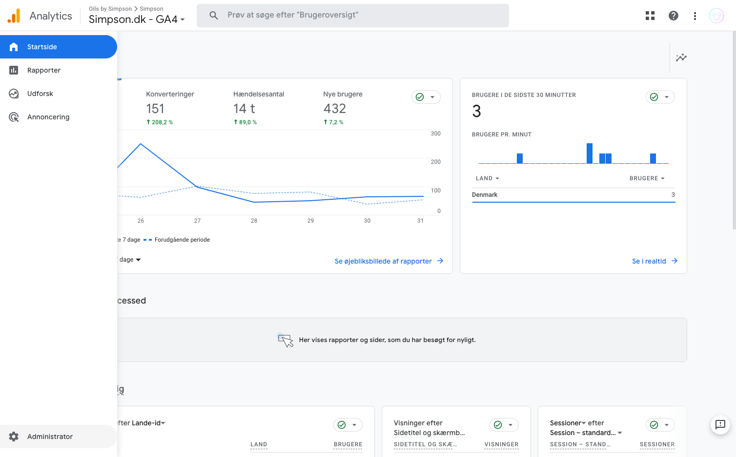This screenshot has width=736, height=457.
Task: Open the Google apps grid
Action: (650, 16)
